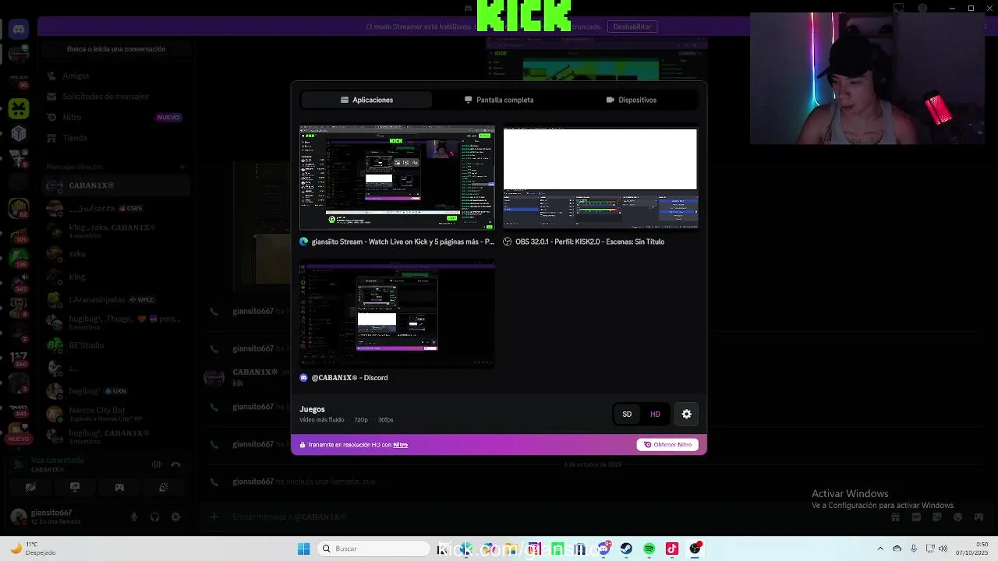Open the gift Nitro icon in message bar
This screenshot has width=998, height=561.
(x=896, y=517)
